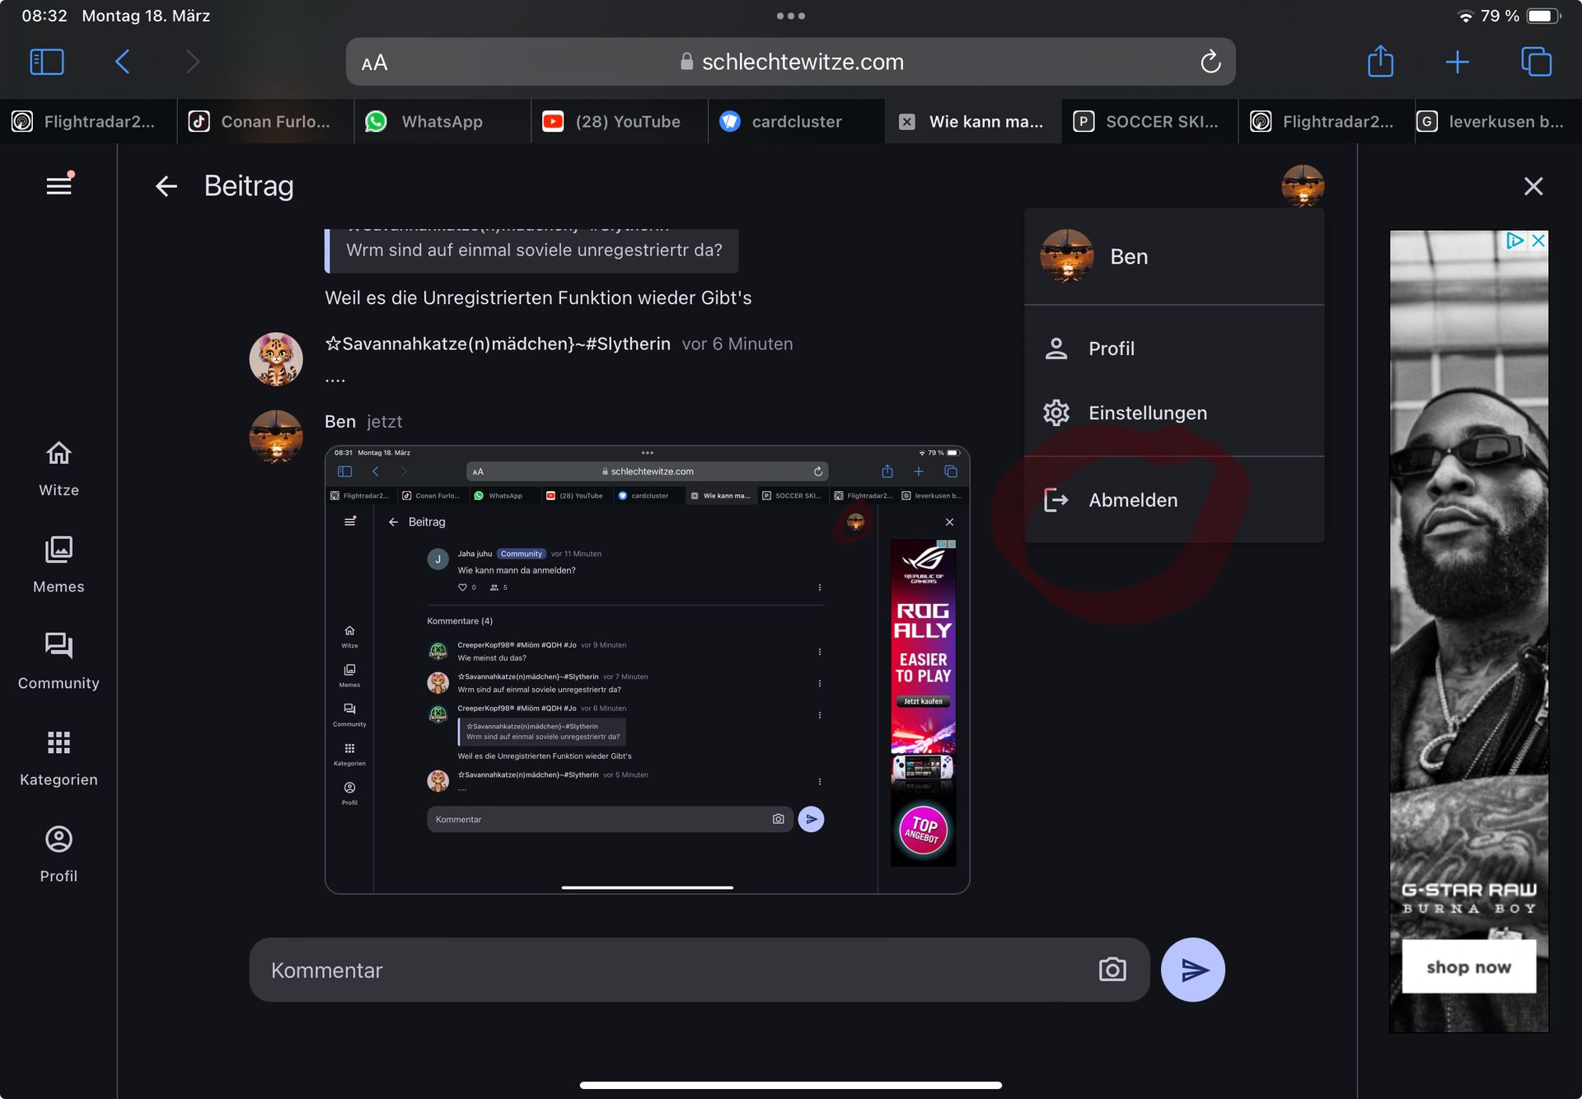This screenshot has height=1099, width=1582.
Task: Click the send comment arrow button
Action: click(x=1192, y=970)
